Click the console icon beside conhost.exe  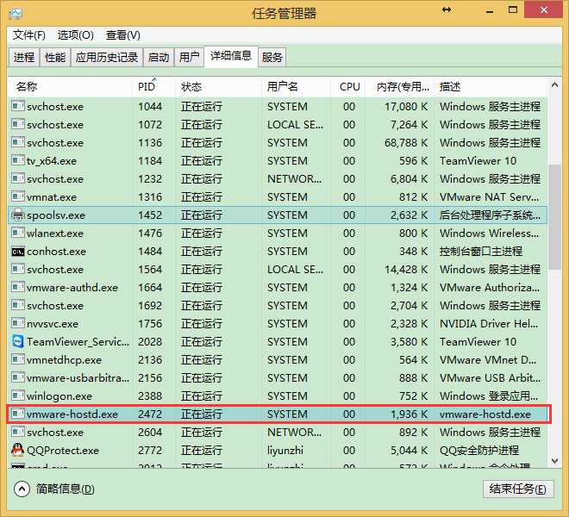18,252
